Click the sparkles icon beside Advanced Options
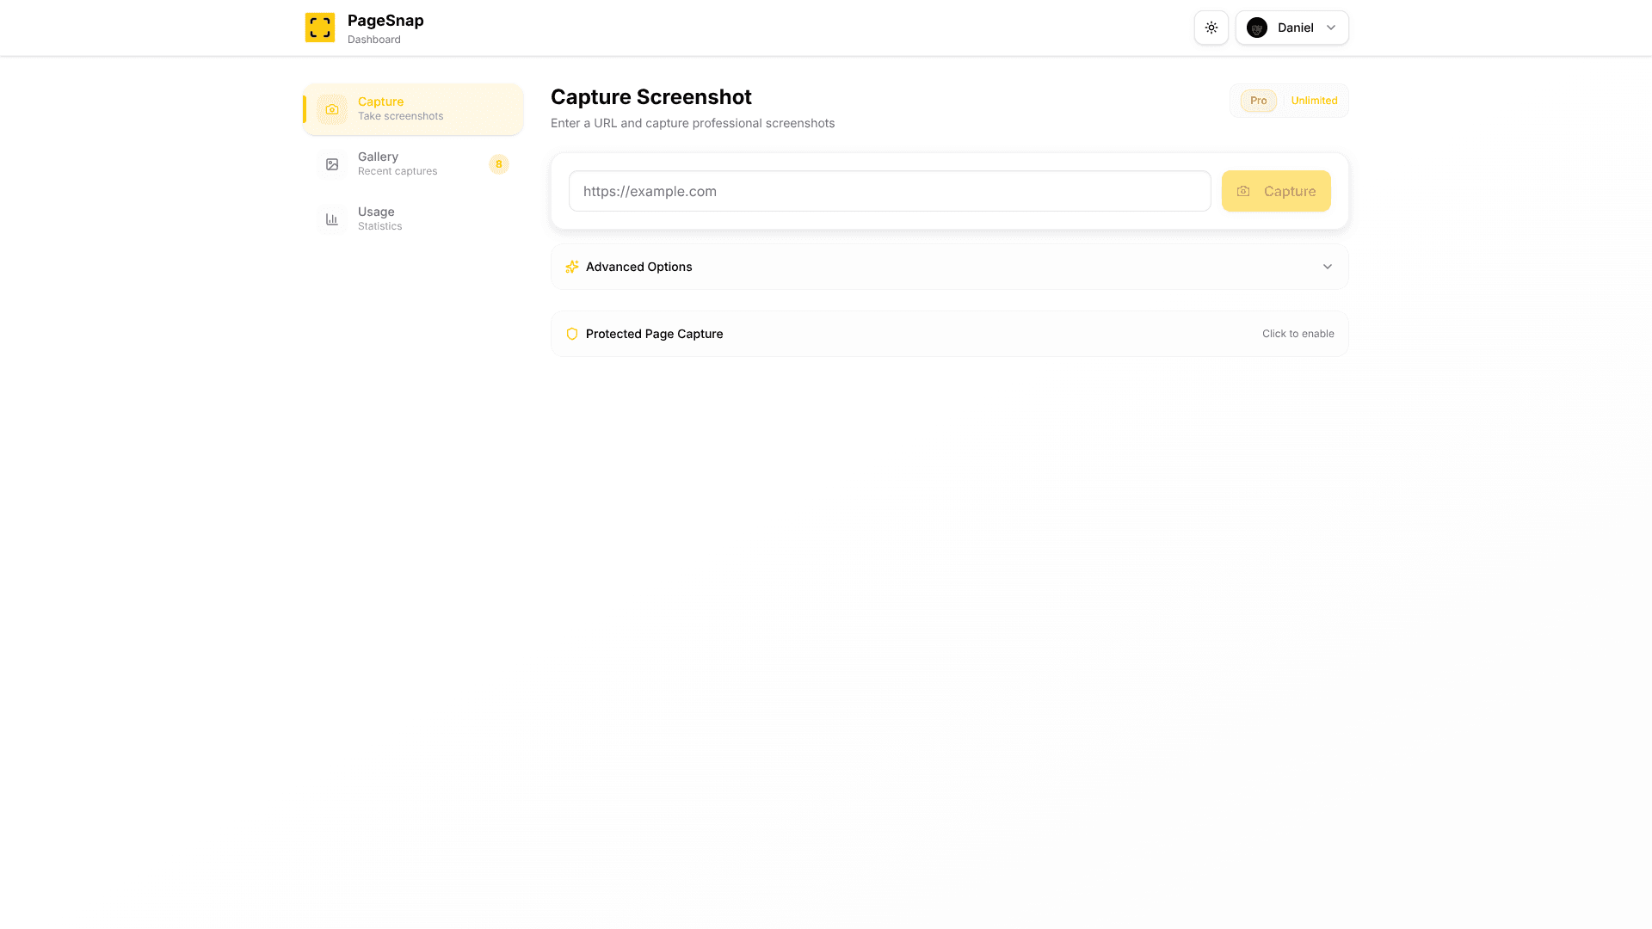This screenshot has height=929, width=1652. click(571, 267)
